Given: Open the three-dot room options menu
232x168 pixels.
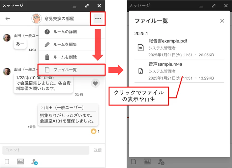Looking at the screenshot, I should pos(98,19).
